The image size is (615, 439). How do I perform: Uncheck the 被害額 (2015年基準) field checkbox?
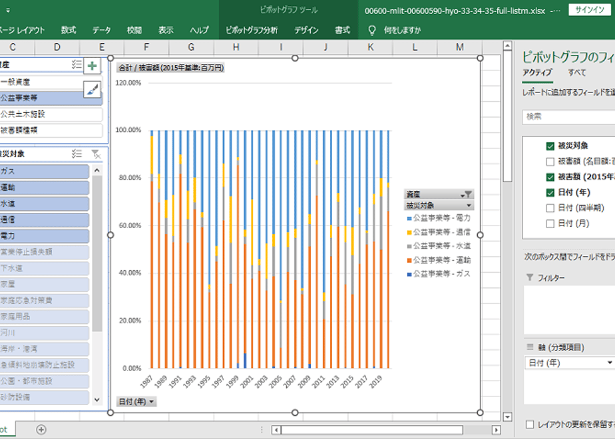point(550,177)
